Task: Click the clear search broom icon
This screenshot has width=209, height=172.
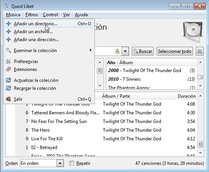Action: 117,51
